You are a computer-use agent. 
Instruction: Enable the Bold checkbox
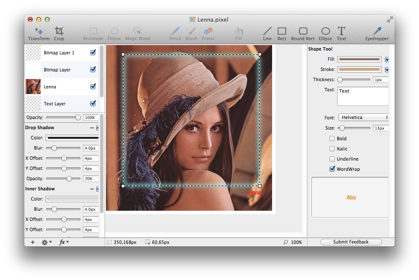pyautogui.click(x=332, y=139)
